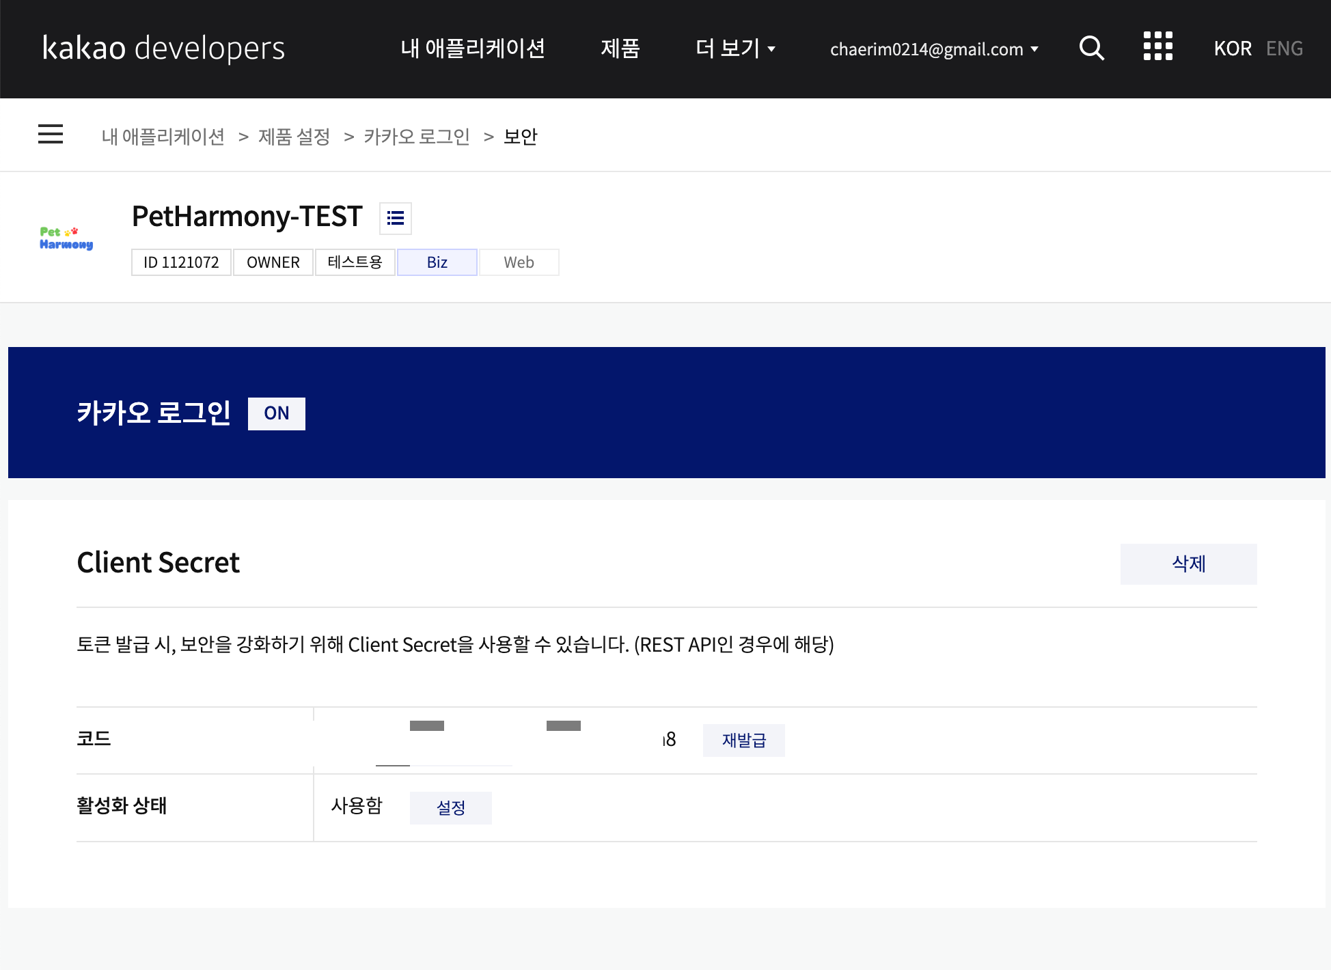Click the 재발급 button to reissue code
Image resolution: width=1331 pixels, height=970 pixels.
click(x=744, y=740)
